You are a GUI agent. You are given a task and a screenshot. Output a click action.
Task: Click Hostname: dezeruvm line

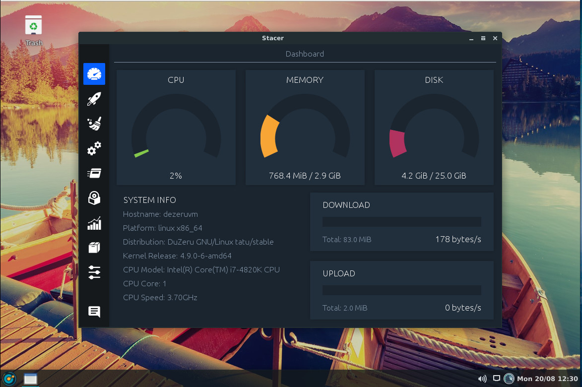[x=160, y=214]
